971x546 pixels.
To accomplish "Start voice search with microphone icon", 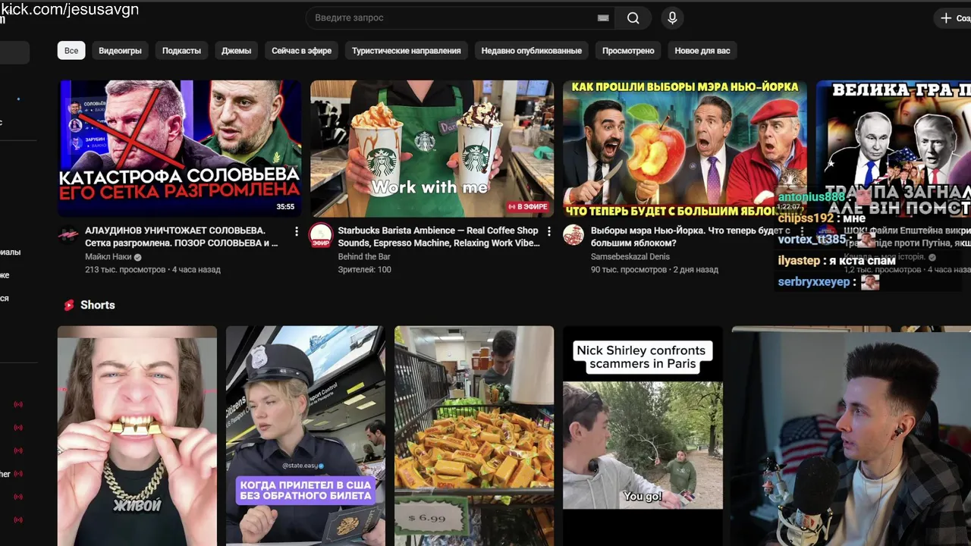I will [x=672, y=17].
